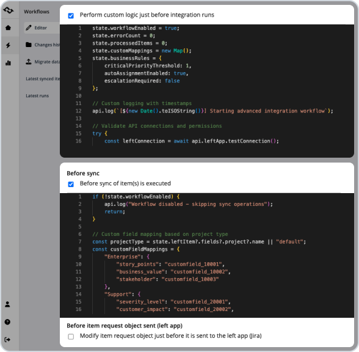Click the line "escalationRequired: false"
This screenshot has height=352, width=359.
pyautogui.click(x=142, y=81)
